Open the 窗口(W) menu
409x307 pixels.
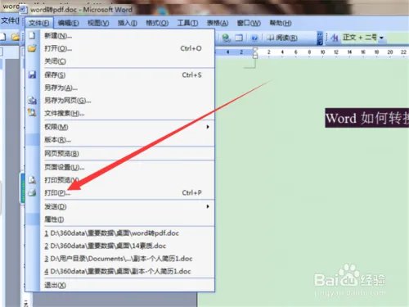(x=249, y=23)
